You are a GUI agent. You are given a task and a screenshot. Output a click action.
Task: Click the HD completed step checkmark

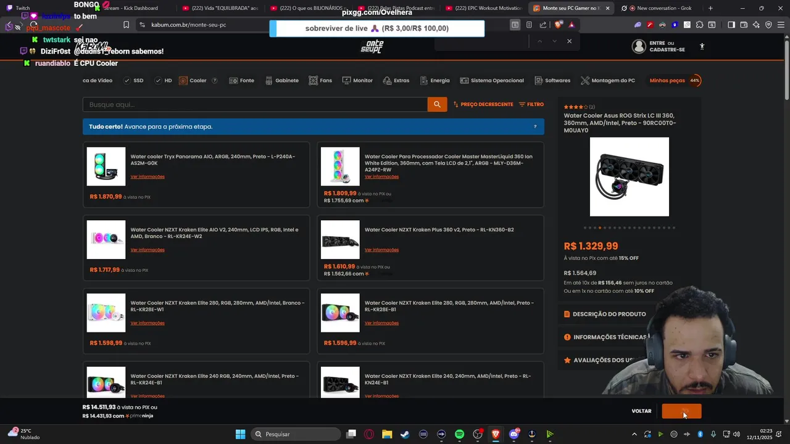coord(158,81)
